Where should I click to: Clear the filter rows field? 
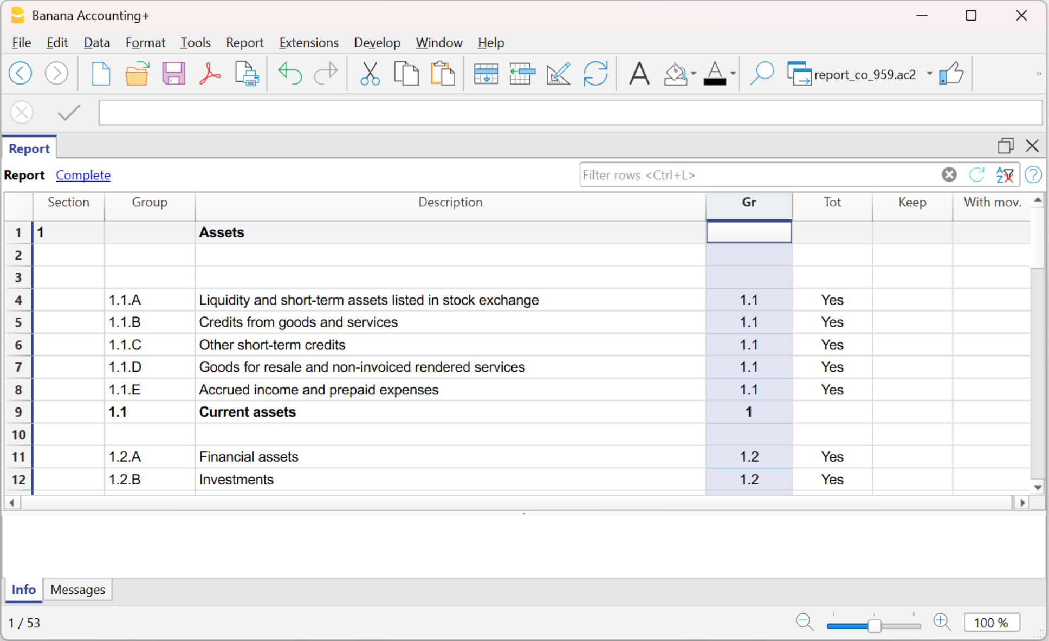coord(949,175)
